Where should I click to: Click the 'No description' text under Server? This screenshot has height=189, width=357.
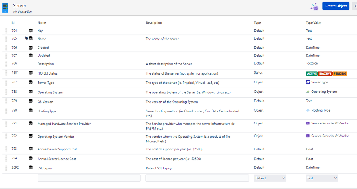pos(22,12)
